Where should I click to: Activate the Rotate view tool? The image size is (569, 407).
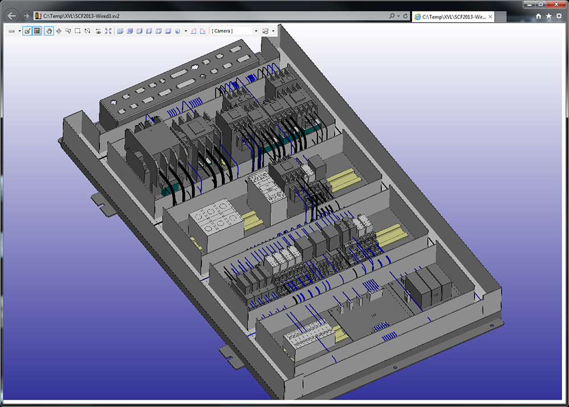coord(88,31)
